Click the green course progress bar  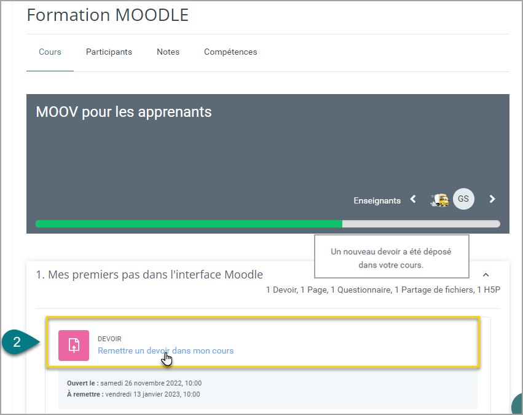(x=268, y=224)
